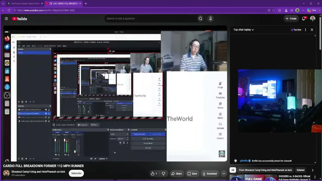Select From Shoutout Camp1iving filter chip
322x181 pixels.
tap(265, 170)
